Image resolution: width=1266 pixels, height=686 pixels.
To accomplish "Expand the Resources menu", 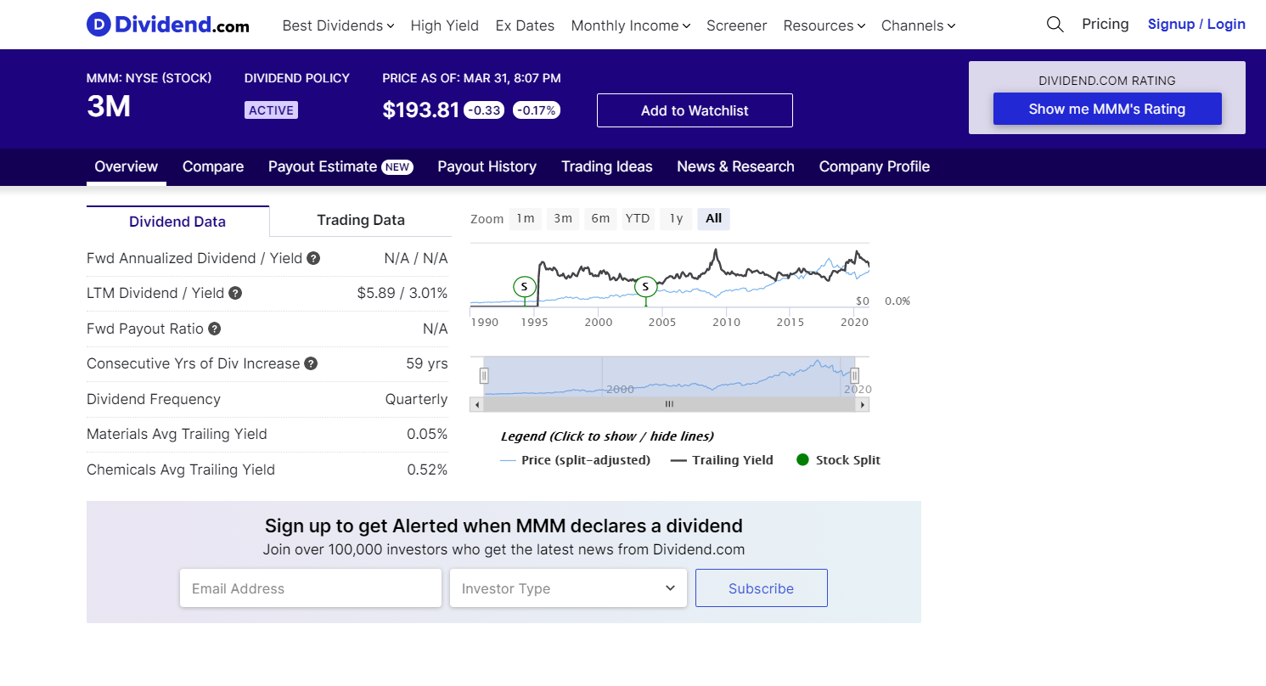I will coord(824,25).
